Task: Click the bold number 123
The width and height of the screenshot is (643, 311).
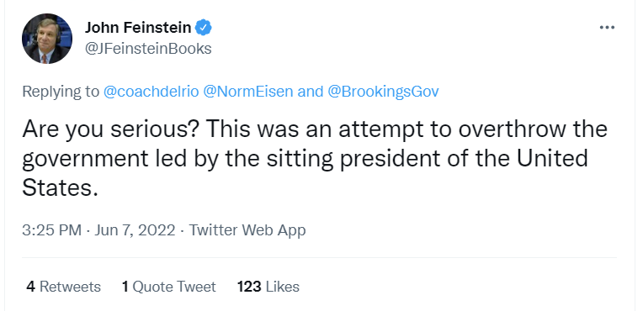Action: [249, 287]
